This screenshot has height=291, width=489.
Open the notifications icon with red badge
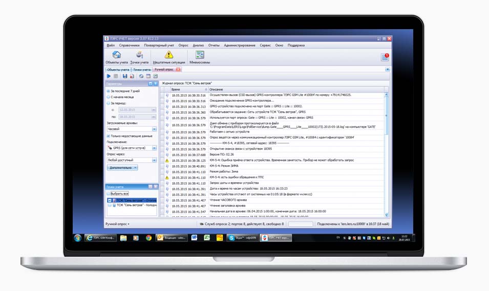click(385, 57)
